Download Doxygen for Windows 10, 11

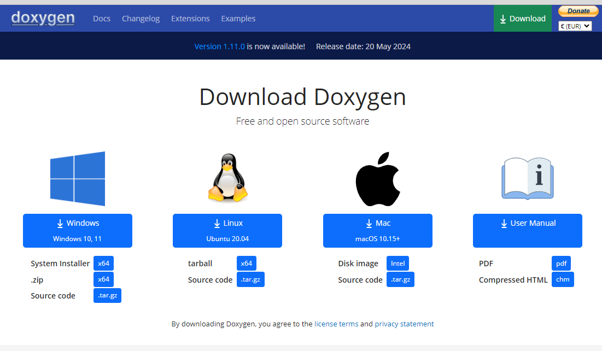tap(77, 230)
